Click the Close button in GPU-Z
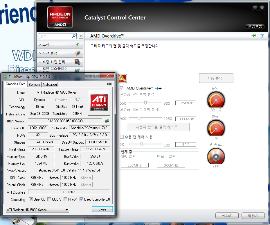 (102, 209)
